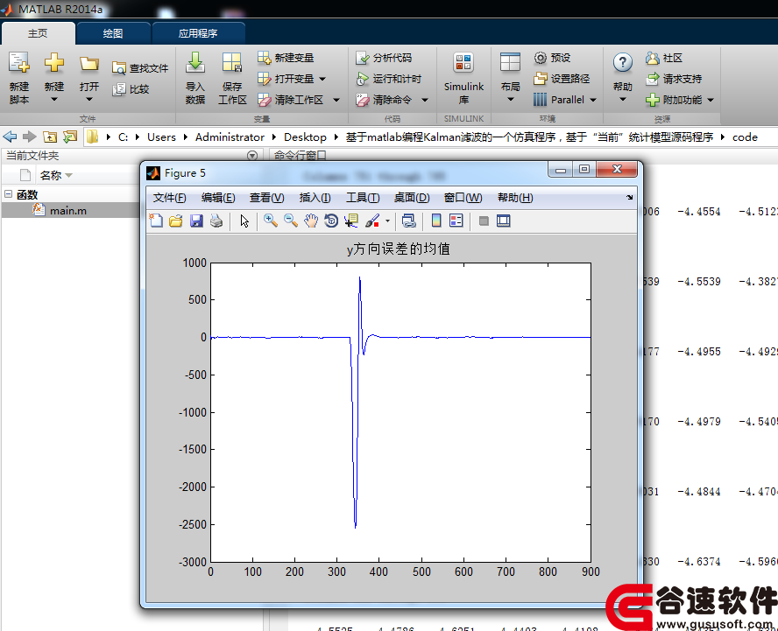The height and width of the screenshot is (631, 778).
Task: Print the figure with printer icon
Action: click(x=216, y=221)
